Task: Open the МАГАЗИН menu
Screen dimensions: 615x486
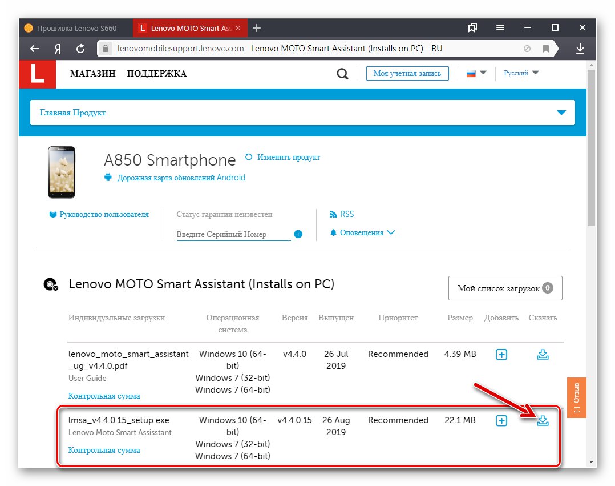Action: click(x=93, y=74)
